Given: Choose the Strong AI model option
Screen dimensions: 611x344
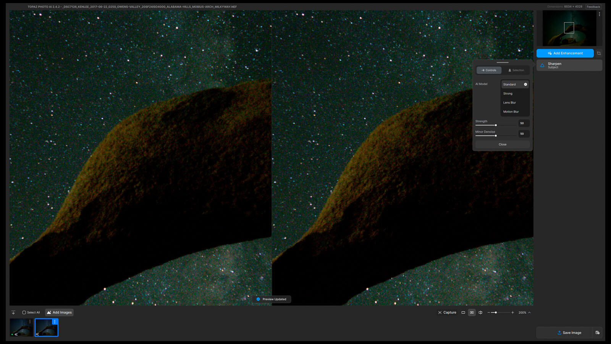Looking at the screenshot, I should pos(508,94).
